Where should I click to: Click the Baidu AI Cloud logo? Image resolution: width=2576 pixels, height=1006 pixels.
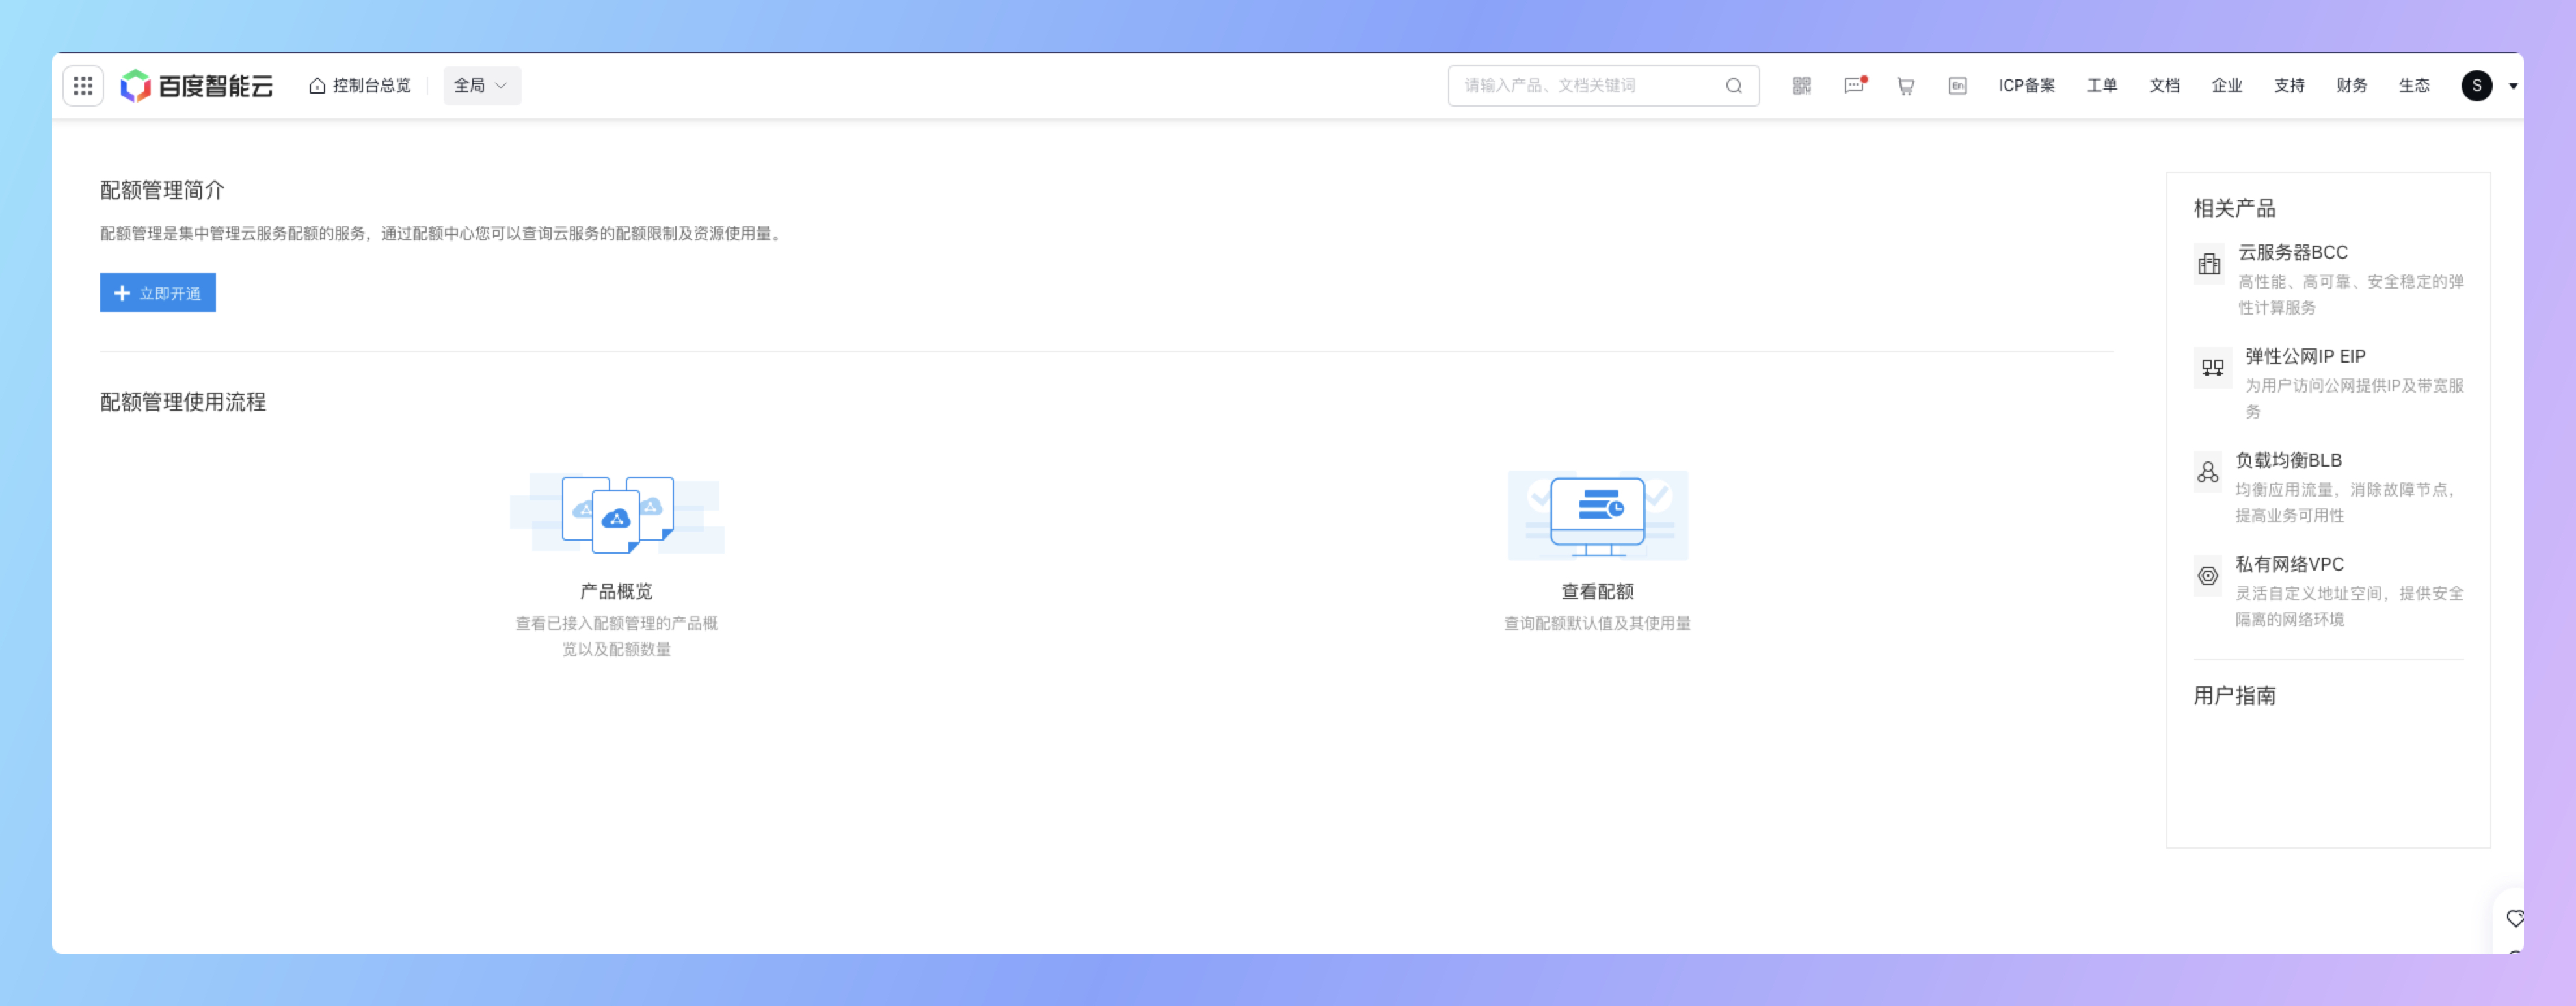click(x=197, y=86)
